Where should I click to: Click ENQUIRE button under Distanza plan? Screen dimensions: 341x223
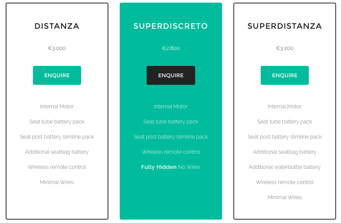point(57,75)
